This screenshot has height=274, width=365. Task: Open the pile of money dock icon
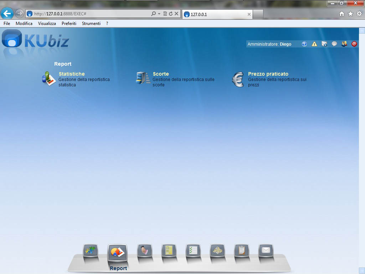click(217, 250)
